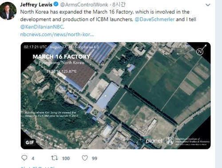
Task: Open the @ArmsControlWonk handle
Action: (x=84, y=5)
